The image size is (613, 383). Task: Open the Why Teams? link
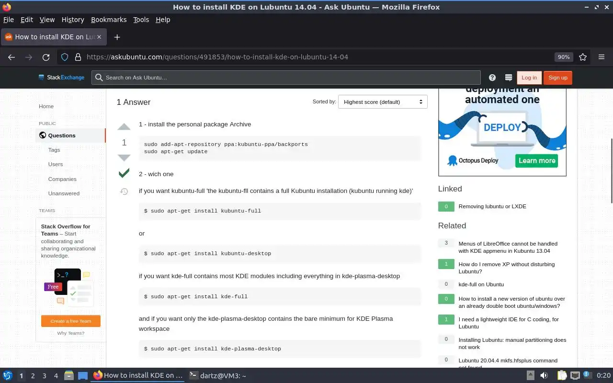[71, 333]
